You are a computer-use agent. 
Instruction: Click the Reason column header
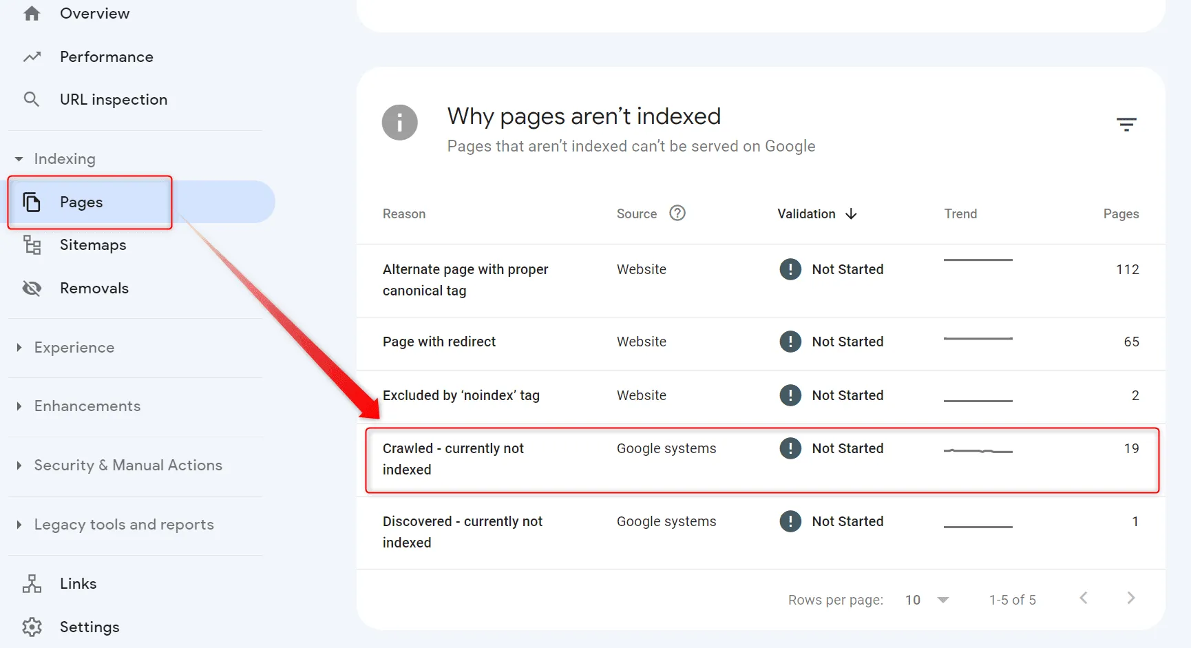404,214
